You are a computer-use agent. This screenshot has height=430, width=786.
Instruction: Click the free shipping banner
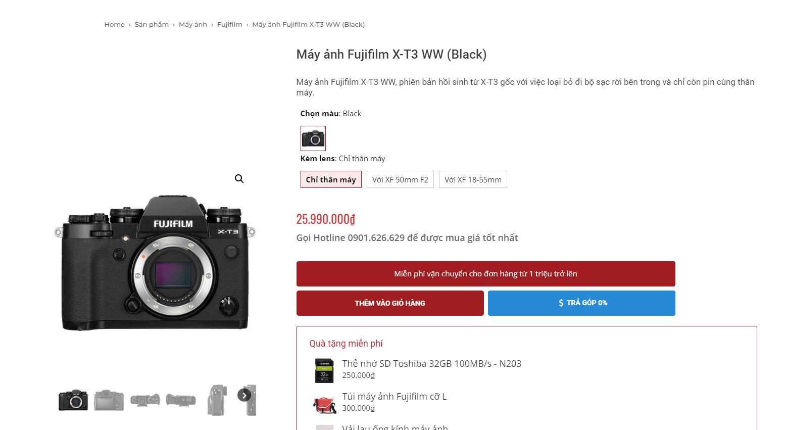[x=485, y=274]
